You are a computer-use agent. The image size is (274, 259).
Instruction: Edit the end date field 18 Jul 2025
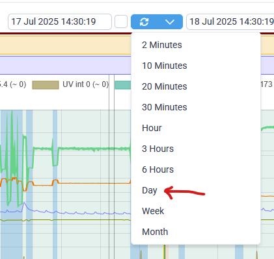click(230, 21)
